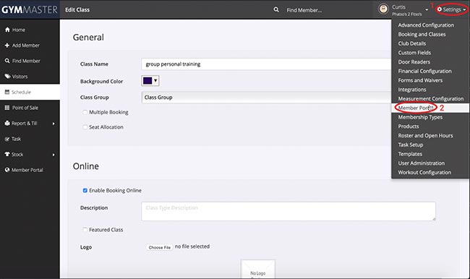Click the Add Member plus icon
The height and width of the screenshot is (279, 470).
tap(7, 46)
